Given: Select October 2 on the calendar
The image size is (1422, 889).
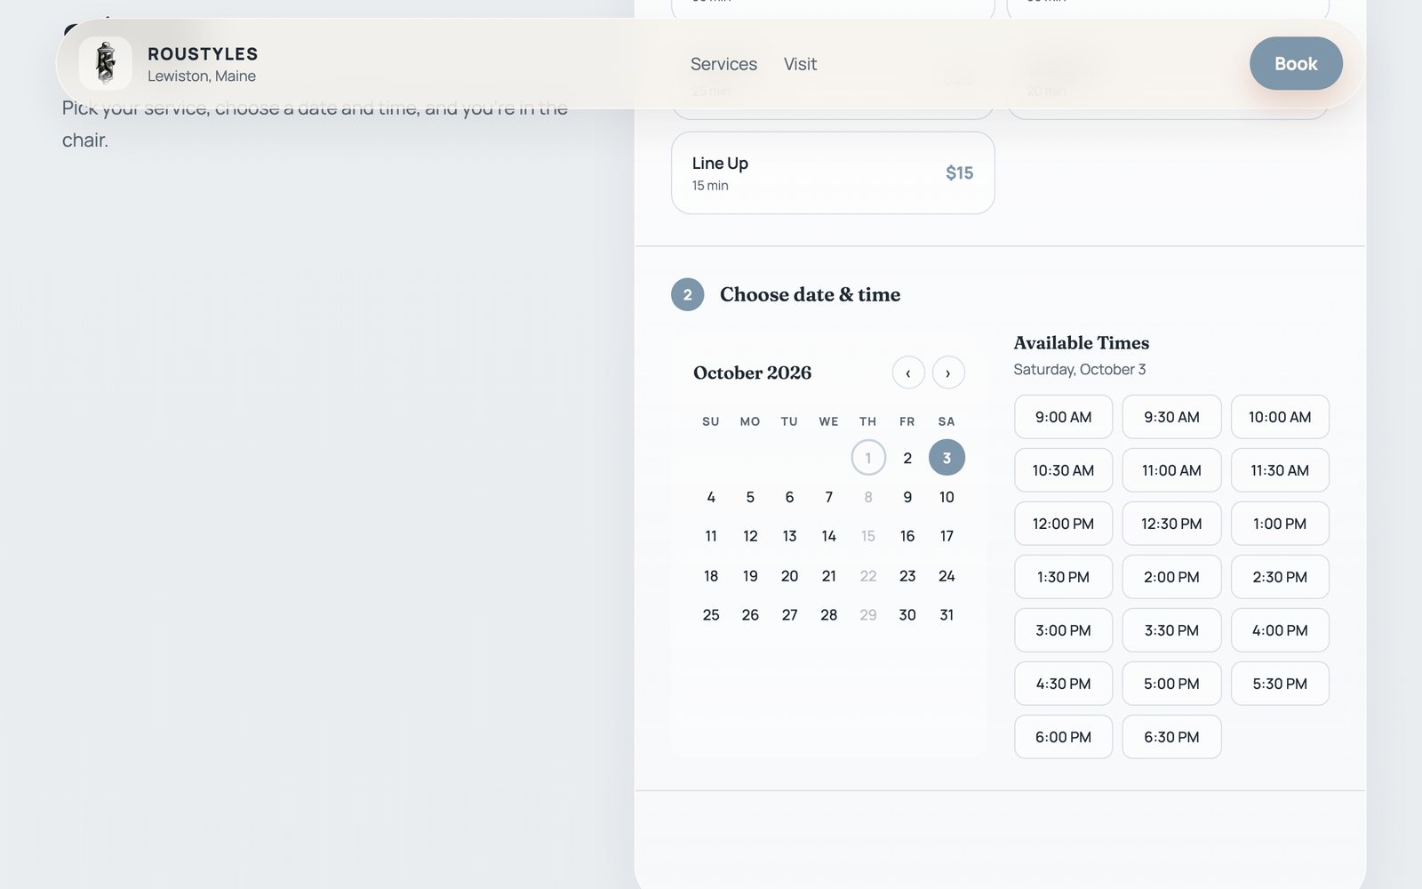Looking at the screenshot, I should pyautogui.click(x=907, y=458).
